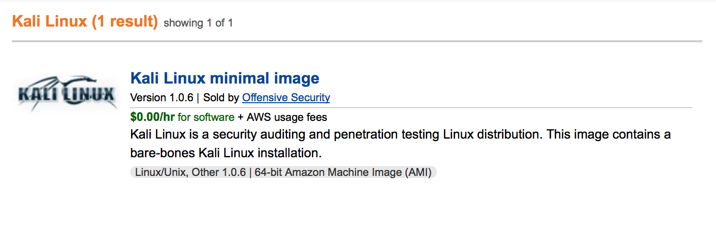Click the Version 1.0.6 label
Image resolution: width=716 pixels, height=230 pixels.
point(162,97)
